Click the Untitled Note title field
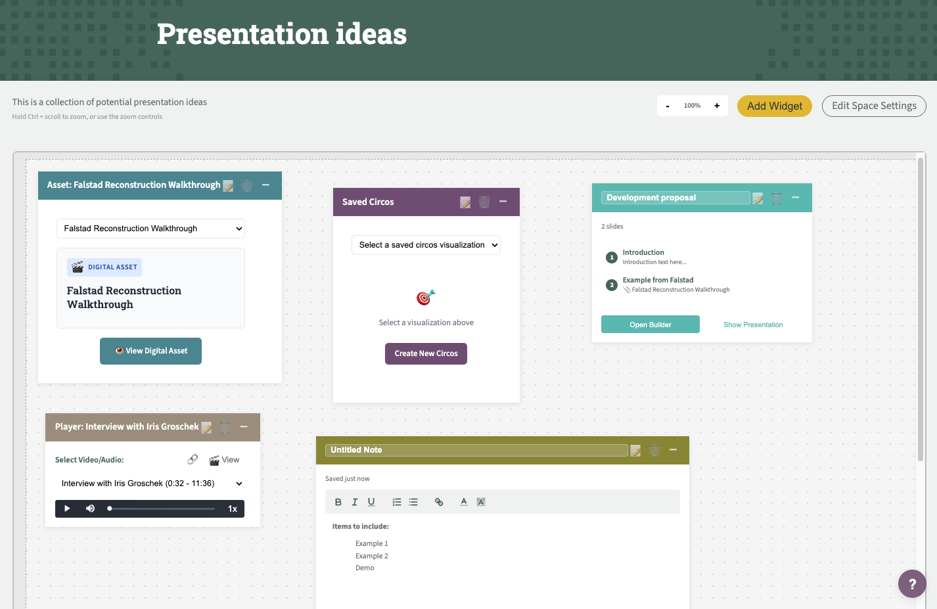This screenshot has width=937, height=609. [x=478, y=450]
